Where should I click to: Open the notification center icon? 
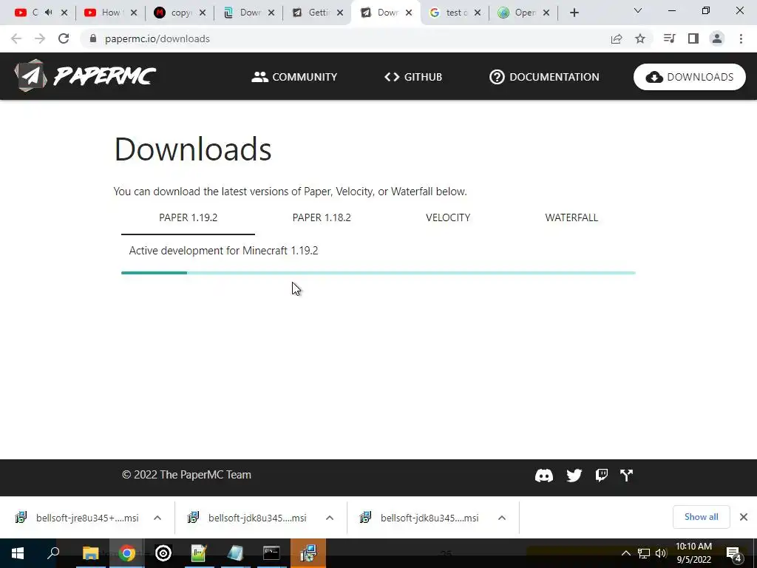tap(734, 553)
